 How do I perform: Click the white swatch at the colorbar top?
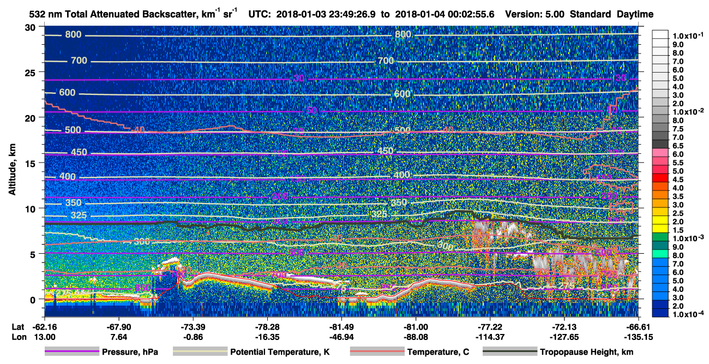[x=660, y=34]
